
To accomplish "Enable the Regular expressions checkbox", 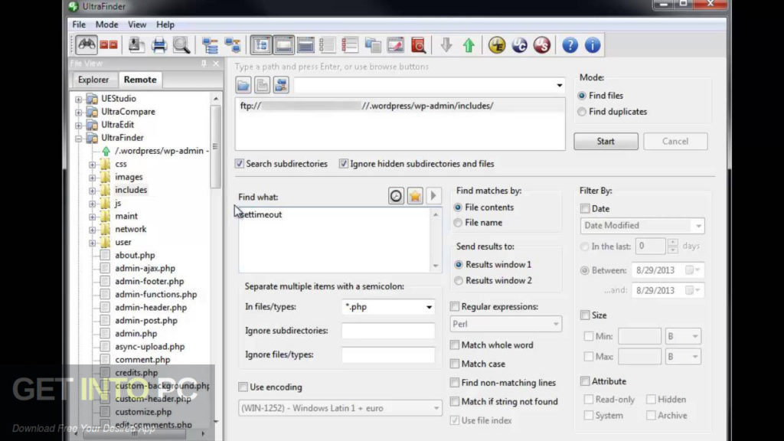I will click(x=455, y=306).
